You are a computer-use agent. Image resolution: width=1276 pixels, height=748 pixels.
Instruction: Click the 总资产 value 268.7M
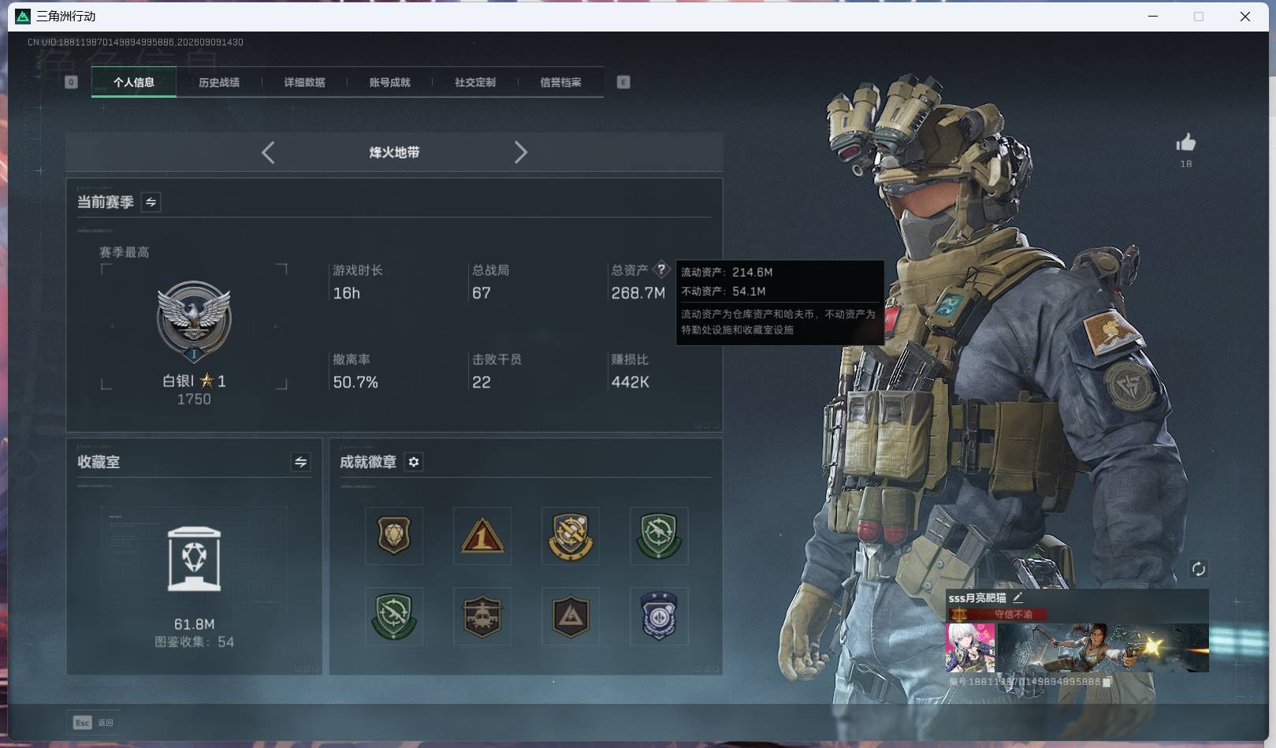pos(638,293)
